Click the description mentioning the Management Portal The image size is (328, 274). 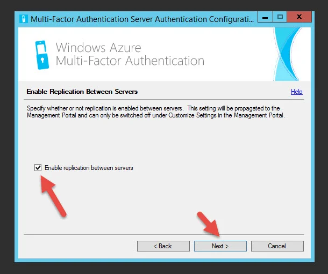(156, 112)
